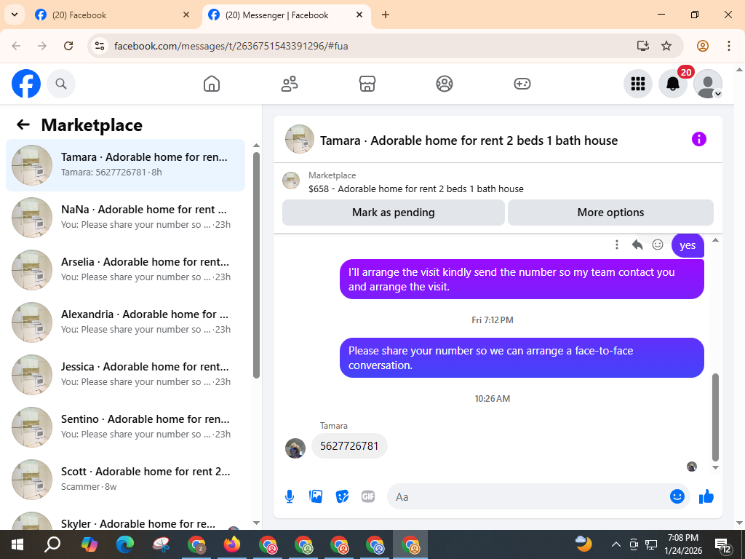Open the notifications bell

tap(673, 84)
